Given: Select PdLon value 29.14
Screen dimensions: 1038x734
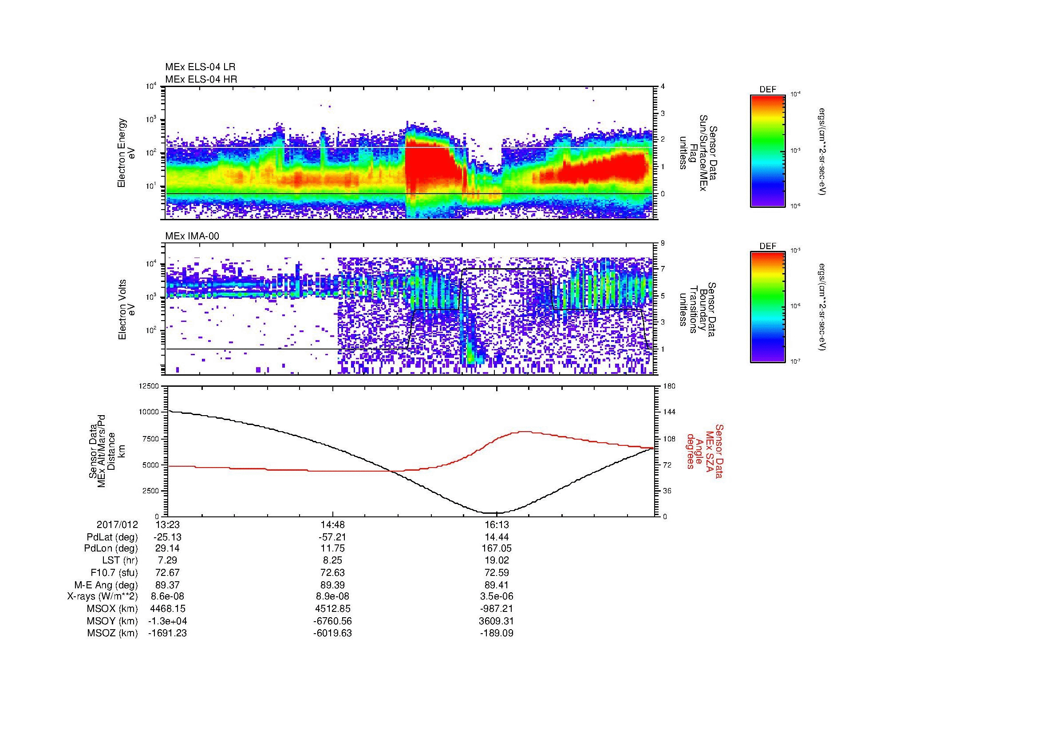Looking at the screenshot, I should (x=167, y=548).
